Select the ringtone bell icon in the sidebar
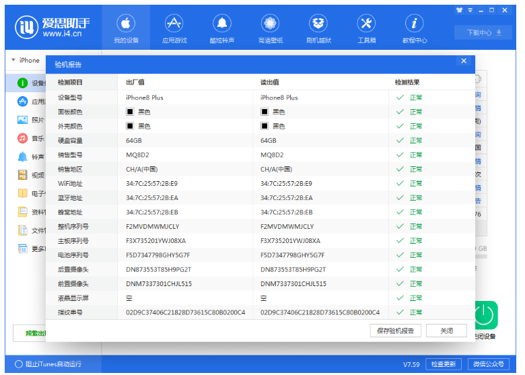The width and height of the screenshot is (525, 375). (22, 157)
